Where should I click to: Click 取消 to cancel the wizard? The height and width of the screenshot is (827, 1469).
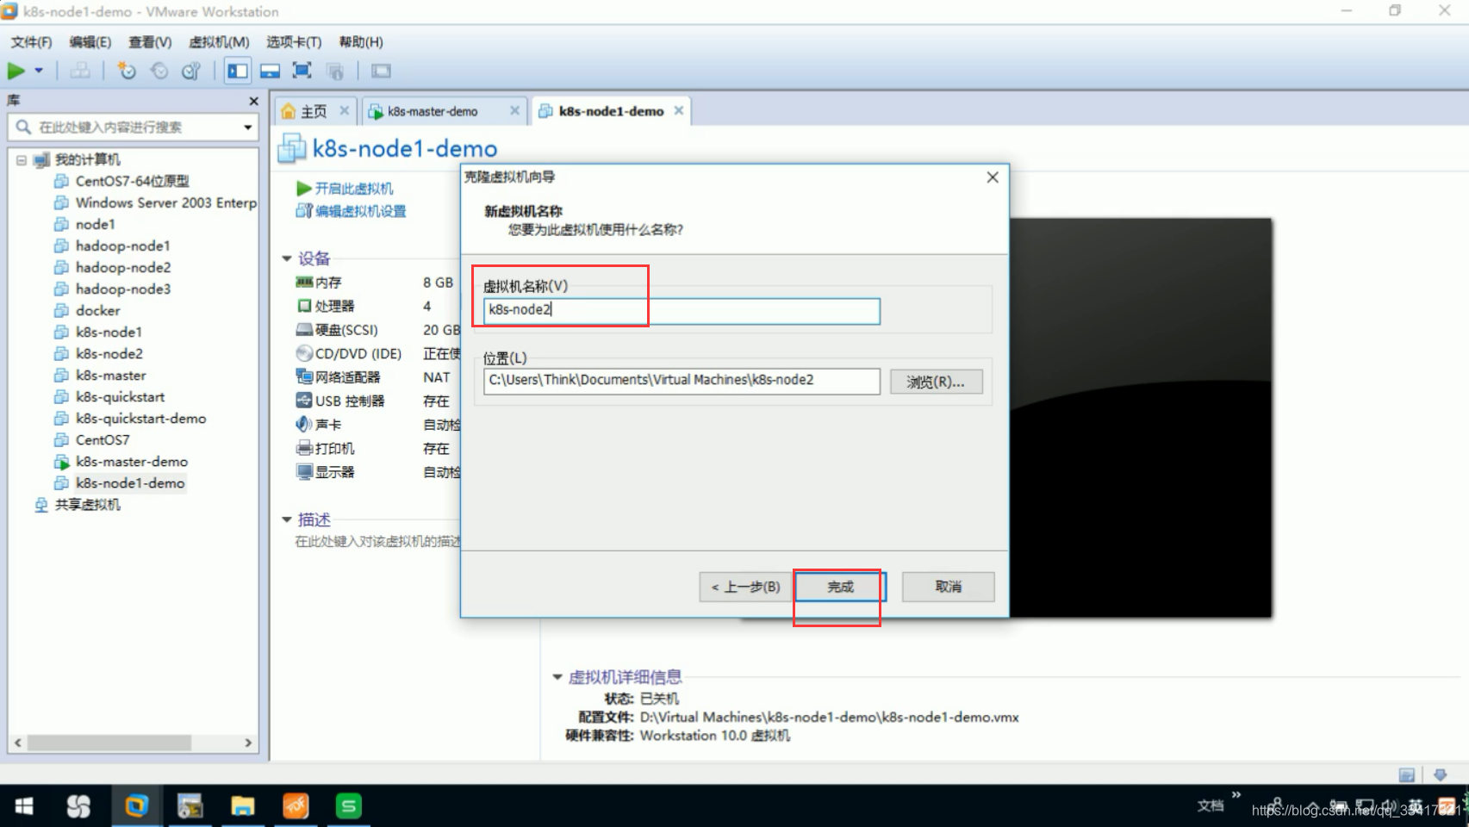pos(949,587)
